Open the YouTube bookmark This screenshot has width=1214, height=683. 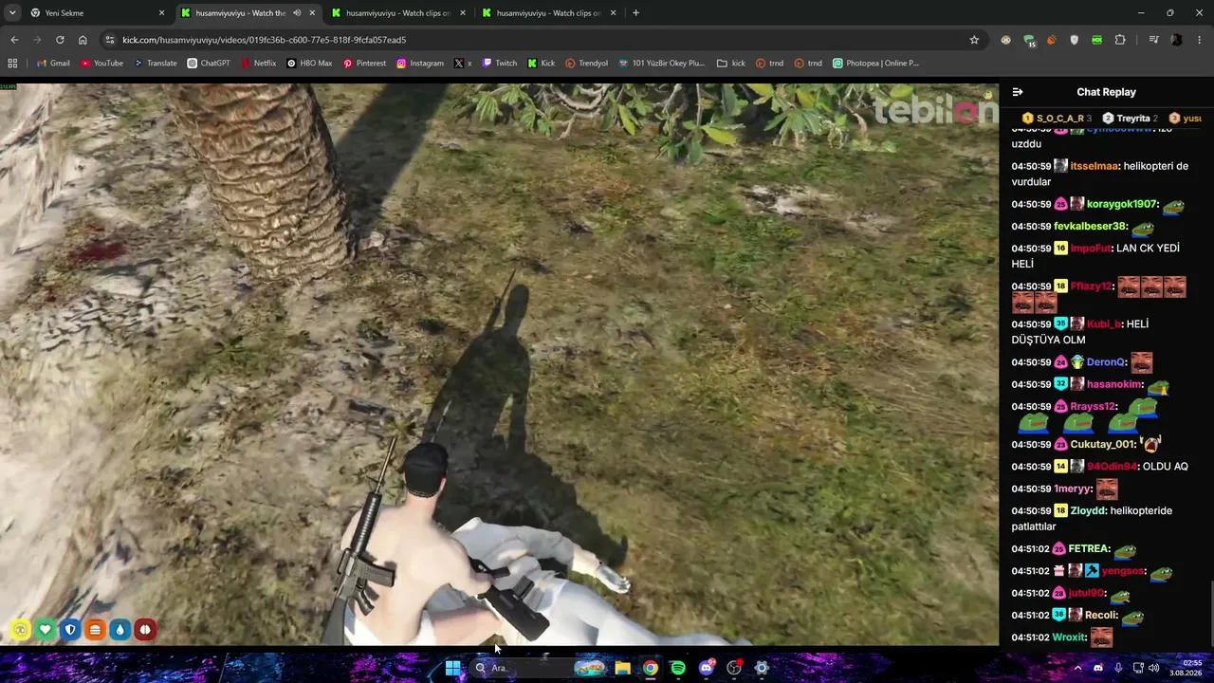(x=101, y=64)
